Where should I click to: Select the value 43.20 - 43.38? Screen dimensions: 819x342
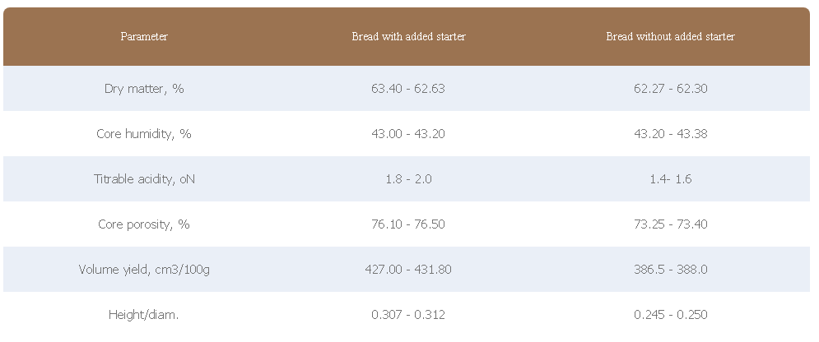point(670,134)
